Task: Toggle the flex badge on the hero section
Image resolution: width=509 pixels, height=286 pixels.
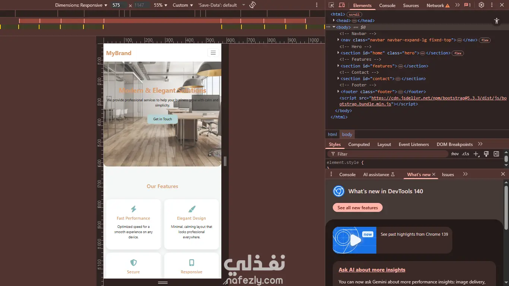Action: click(458, 53)
